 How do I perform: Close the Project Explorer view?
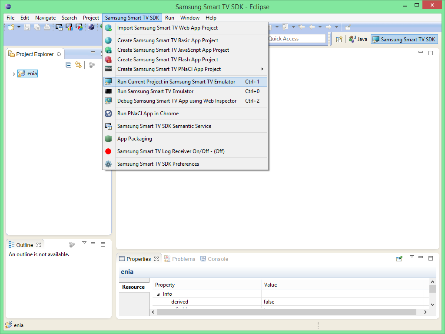point(59,54)
